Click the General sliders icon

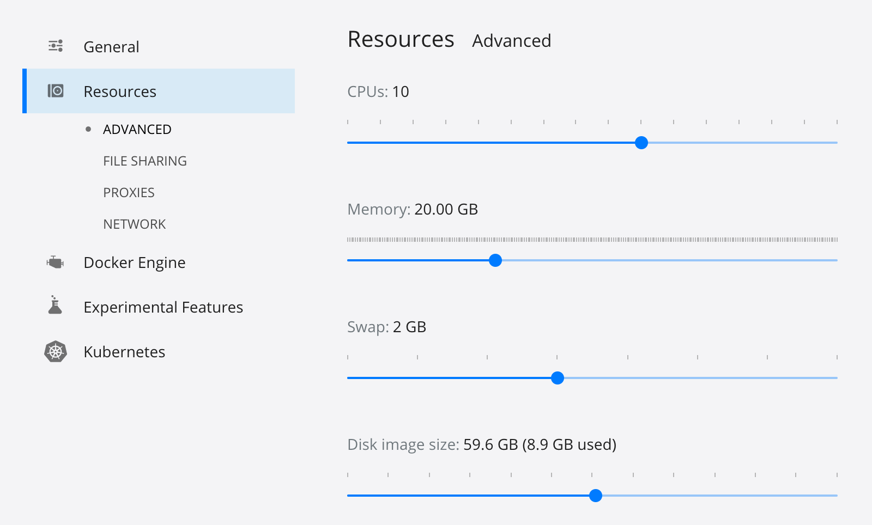[x=56, y=46]
